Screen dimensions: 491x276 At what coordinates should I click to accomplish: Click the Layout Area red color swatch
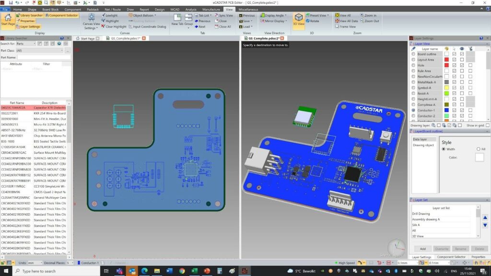click(446, 59)
